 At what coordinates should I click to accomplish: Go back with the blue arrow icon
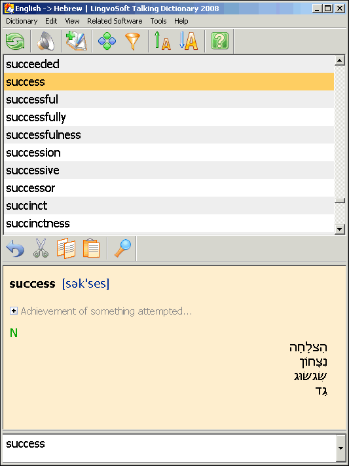15,248
